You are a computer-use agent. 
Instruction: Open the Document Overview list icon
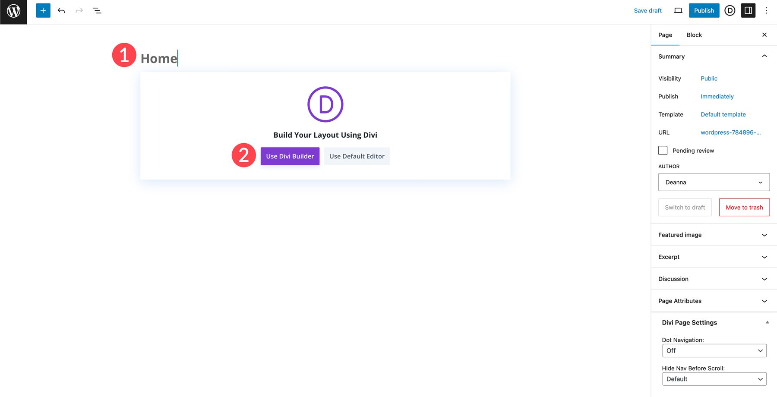point(97,10)
